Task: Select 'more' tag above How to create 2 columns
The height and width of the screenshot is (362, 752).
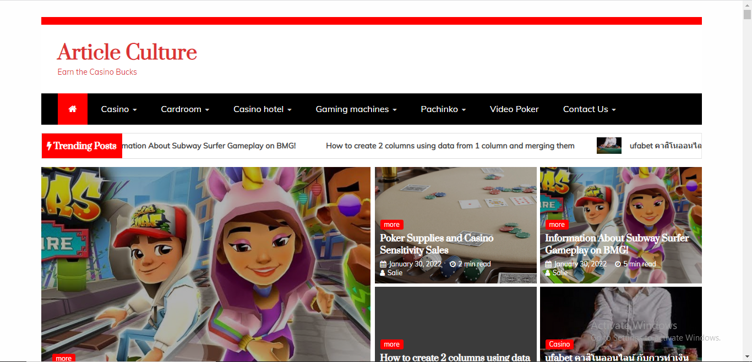Action: coord(392,344)
